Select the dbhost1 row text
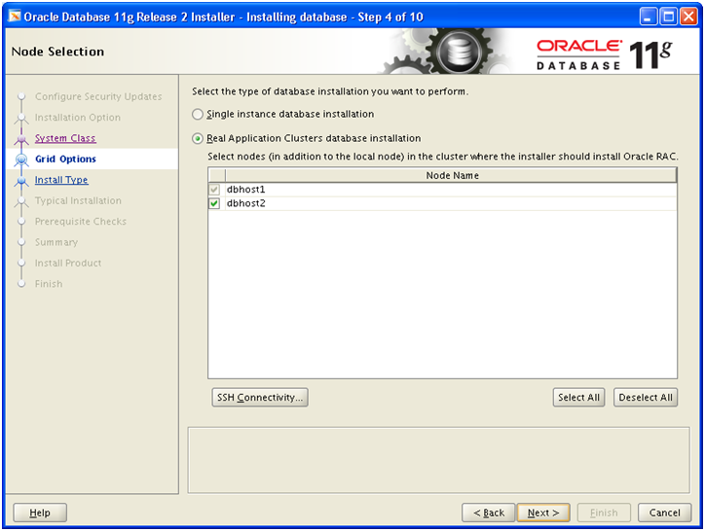 (x=246, y=189)
